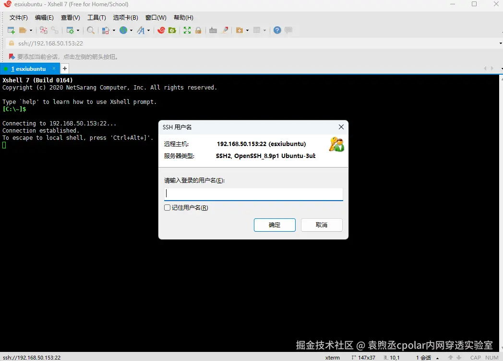Viewport: 503px width, 361px height.
Task: Click the Disconnect toolbar icon
Action: coord(44,30)
